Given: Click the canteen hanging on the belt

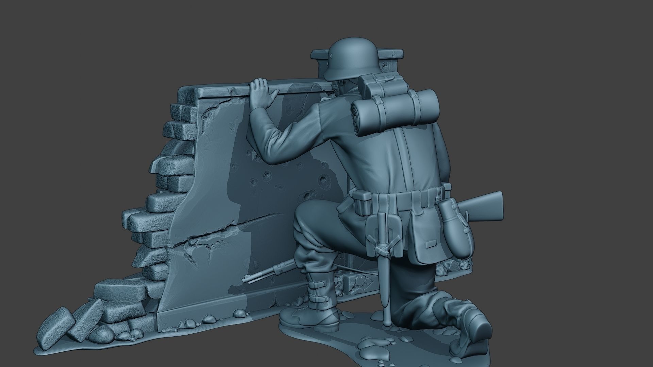Looking at the screenshot, I should click(x=456, y=228).
